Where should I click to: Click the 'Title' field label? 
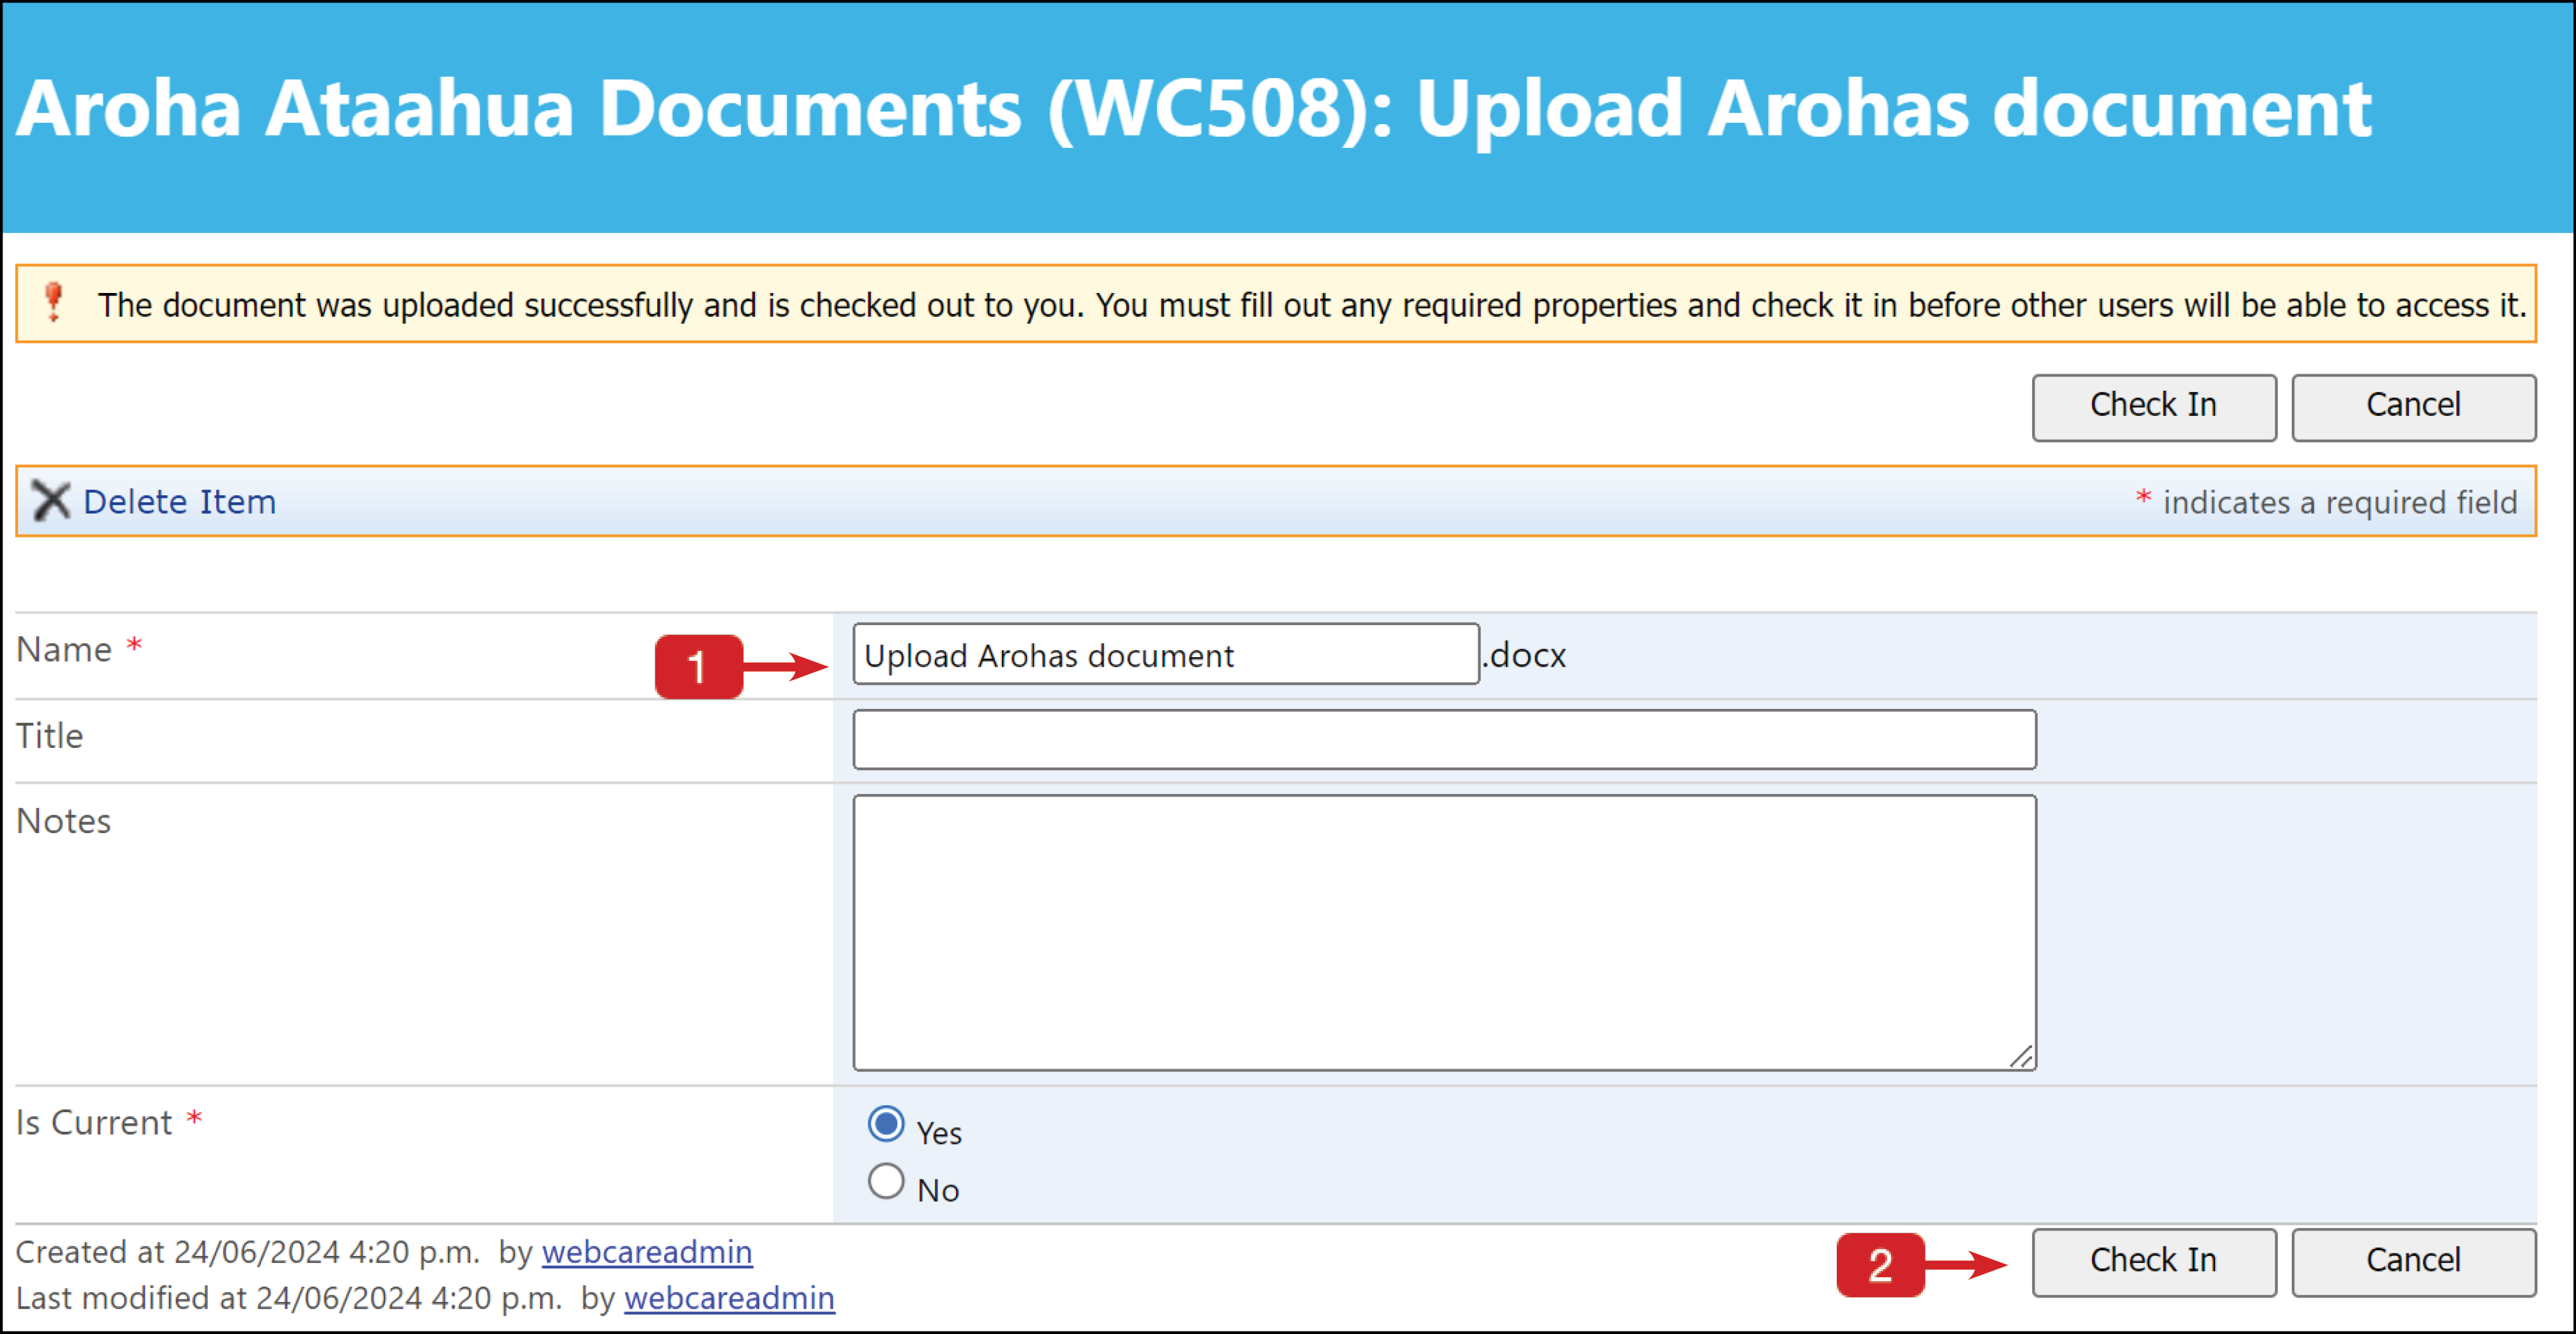49,736
